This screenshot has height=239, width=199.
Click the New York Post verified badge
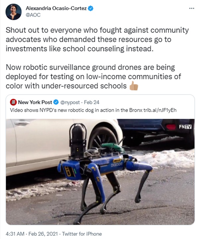(56, 102)
